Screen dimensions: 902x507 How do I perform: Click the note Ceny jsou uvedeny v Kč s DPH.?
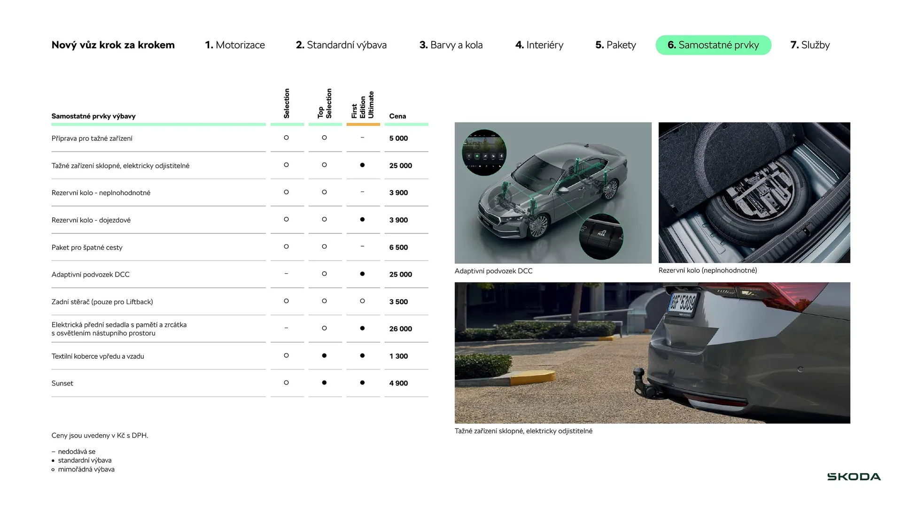(x=100, y=436)
